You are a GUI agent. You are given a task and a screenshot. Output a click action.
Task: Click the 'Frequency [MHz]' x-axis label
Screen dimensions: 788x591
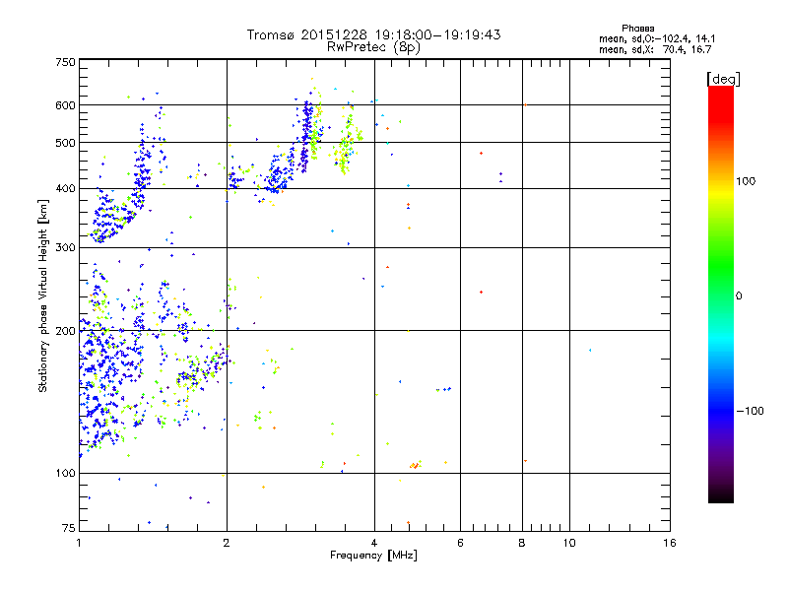(x=373, y=556)
